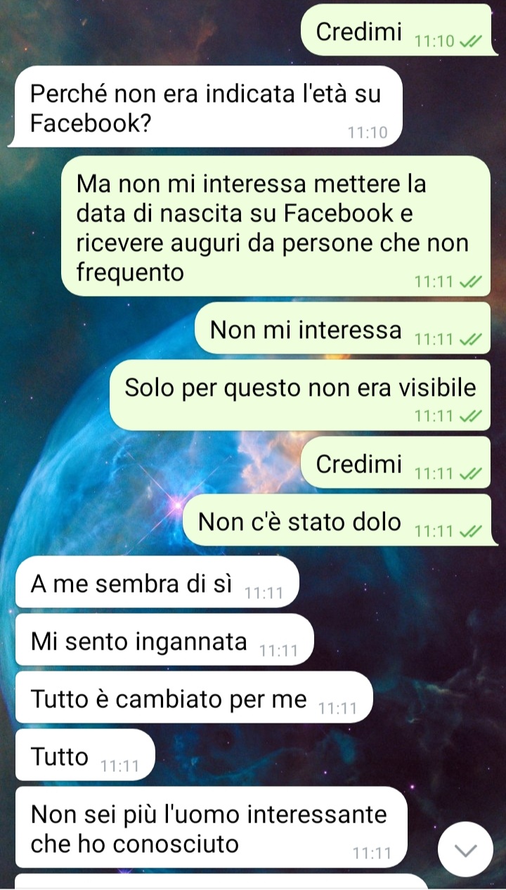506x890 pixels.
Task: Tap the first 'Credimi' bubble at the top
Action: [396, 30]
